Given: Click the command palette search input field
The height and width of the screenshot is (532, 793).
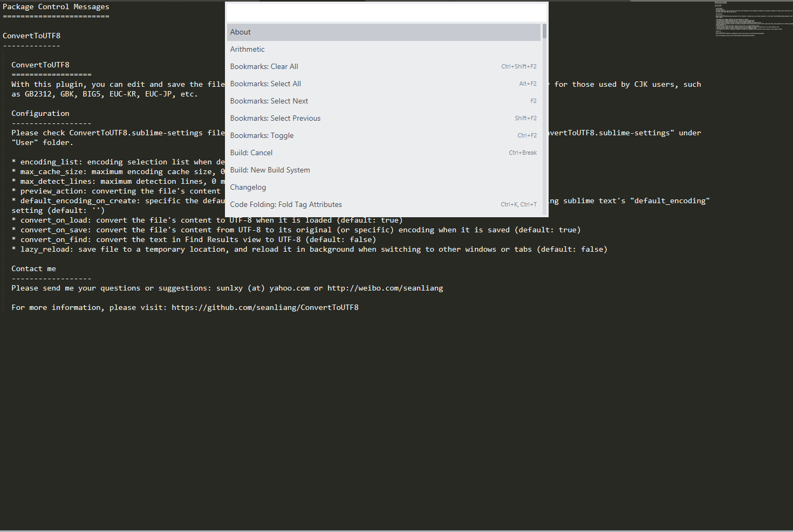Looking at the screenshot, I should [386, 12].
